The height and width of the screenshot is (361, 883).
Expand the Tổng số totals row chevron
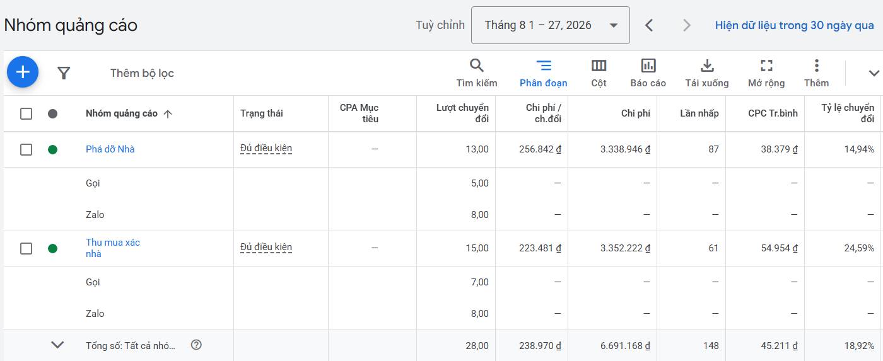[57, 345]
